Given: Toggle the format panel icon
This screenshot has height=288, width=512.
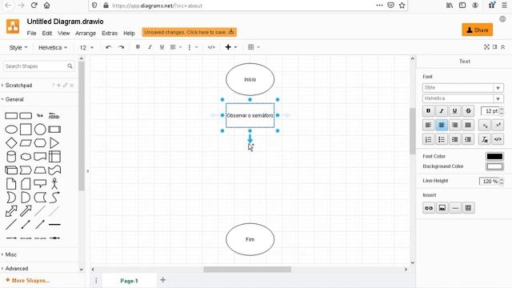Looking at the screenshot, I should click(x=494, y=47).
